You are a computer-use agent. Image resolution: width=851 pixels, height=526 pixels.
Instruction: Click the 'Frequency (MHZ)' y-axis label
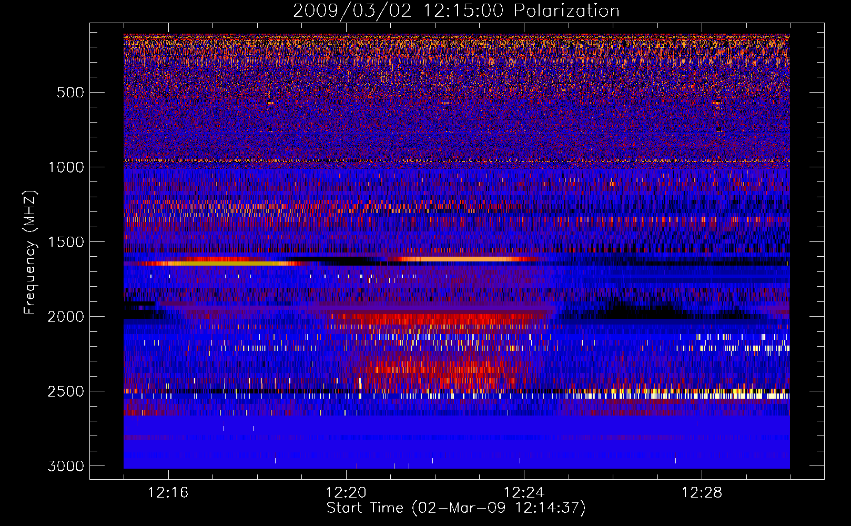31,253
